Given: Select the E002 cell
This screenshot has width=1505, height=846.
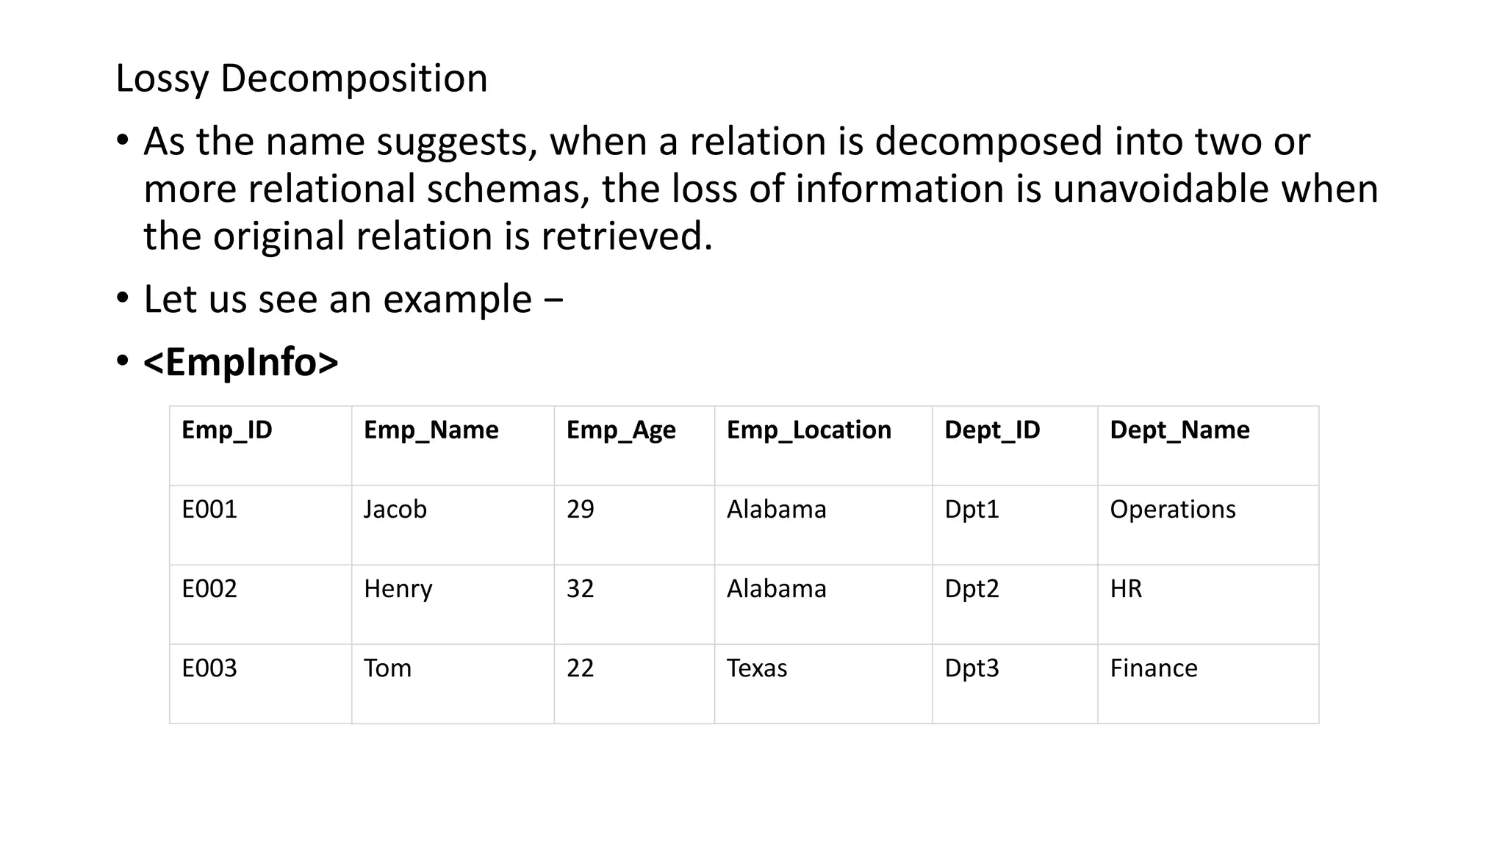Looking at the screenshot, I should (x=209, y=588).
